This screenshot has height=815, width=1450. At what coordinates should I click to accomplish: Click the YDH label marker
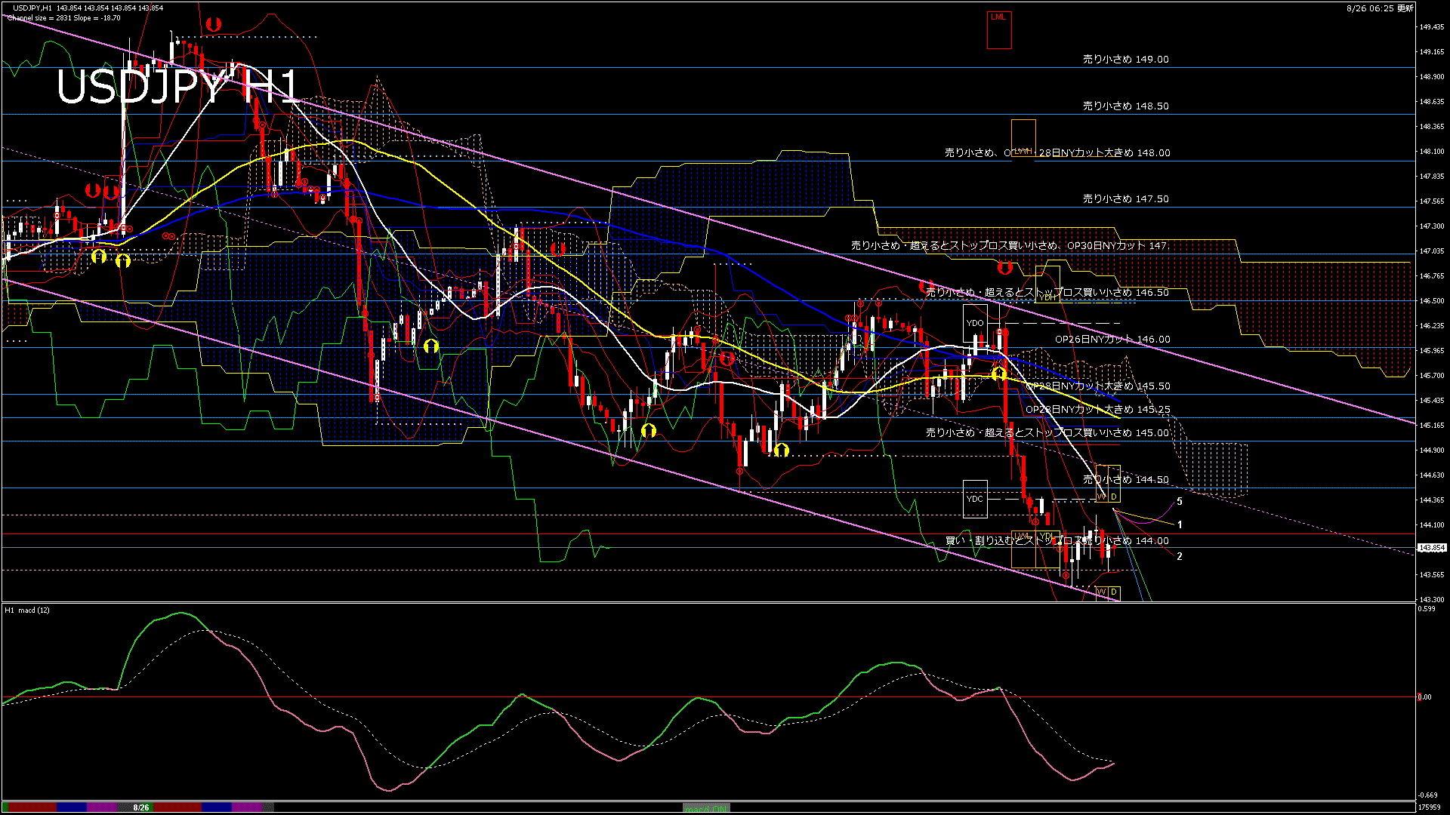tap(1047, 297)
